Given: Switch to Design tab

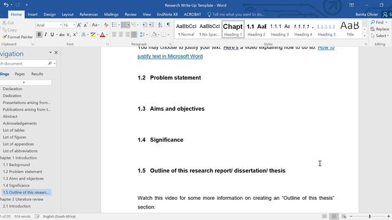Looking at the screenshot, I should 50,15.
